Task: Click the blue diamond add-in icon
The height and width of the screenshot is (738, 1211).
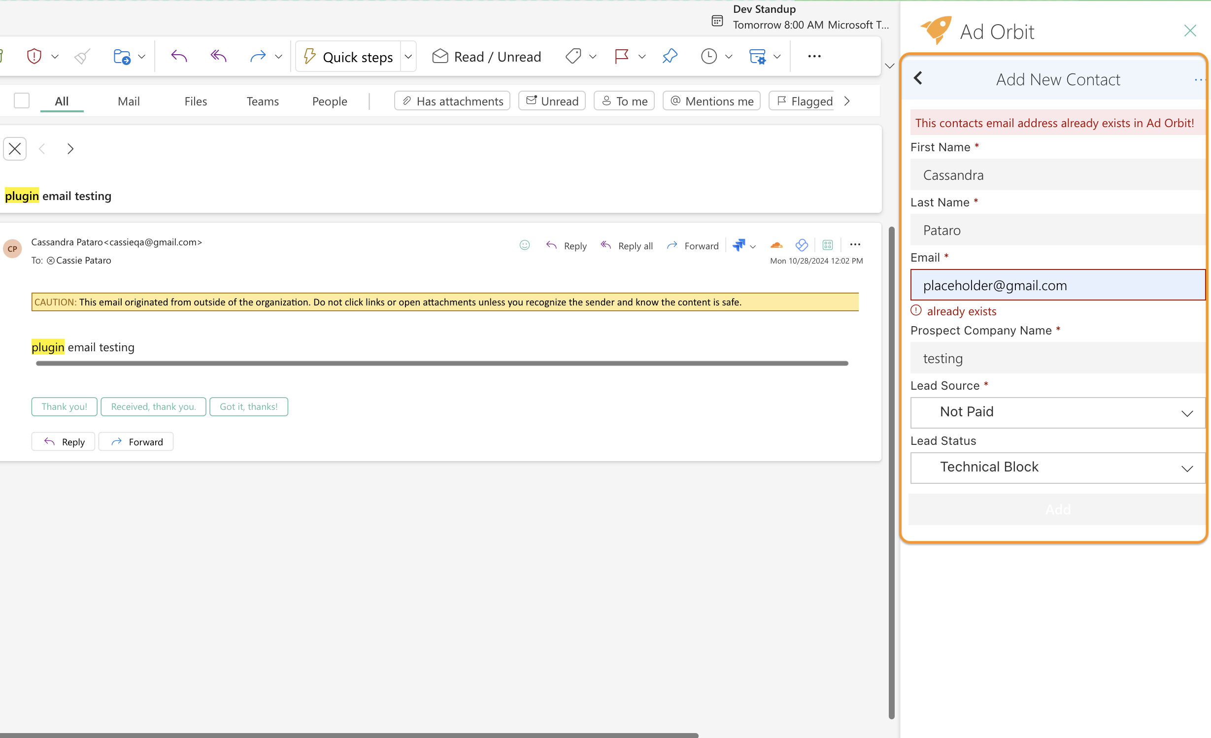Action: click(x=802, y=245)
